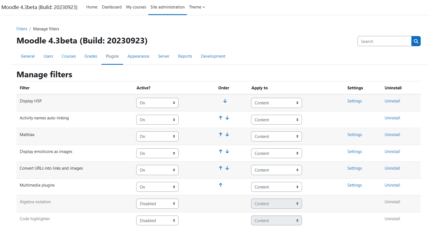Open Settings for Display H5P

click(355, 101)
